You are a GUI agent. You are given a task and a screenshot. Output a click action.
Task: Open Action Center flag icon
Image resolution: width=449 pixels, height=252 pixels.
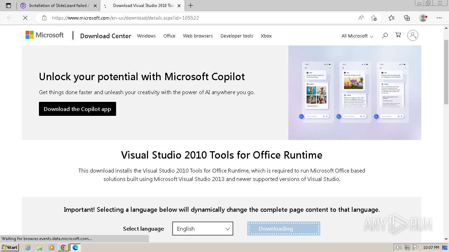415,247
